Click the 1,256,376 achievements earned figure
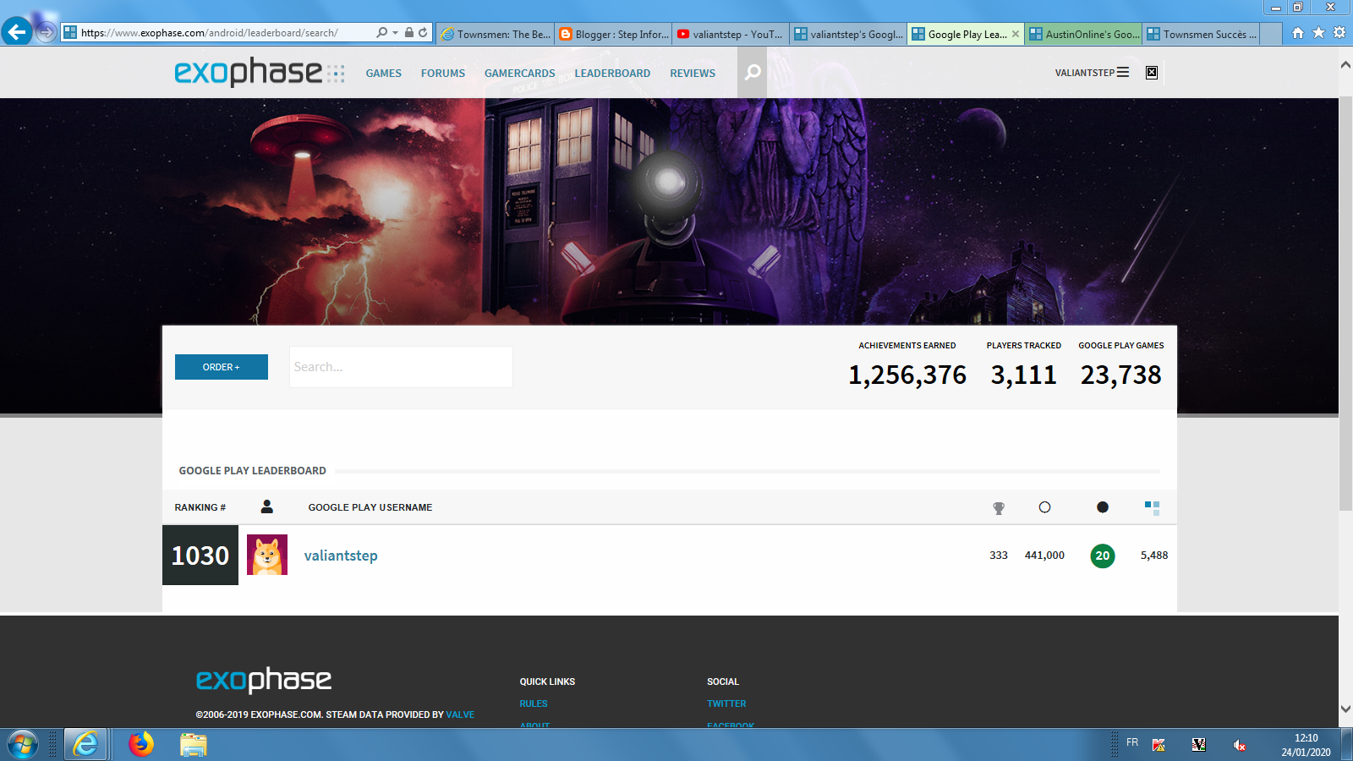This screenshot has height=761, width=1353. (x=907, y=375)
